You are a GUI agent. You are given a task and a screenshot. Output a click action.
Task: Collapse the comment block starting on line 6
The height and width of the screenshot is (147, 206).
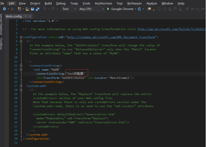21,41
